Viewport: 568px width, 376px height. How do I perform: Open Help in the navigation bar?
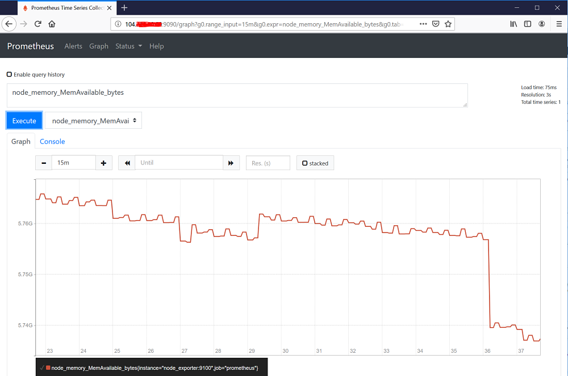pos(157,47)
